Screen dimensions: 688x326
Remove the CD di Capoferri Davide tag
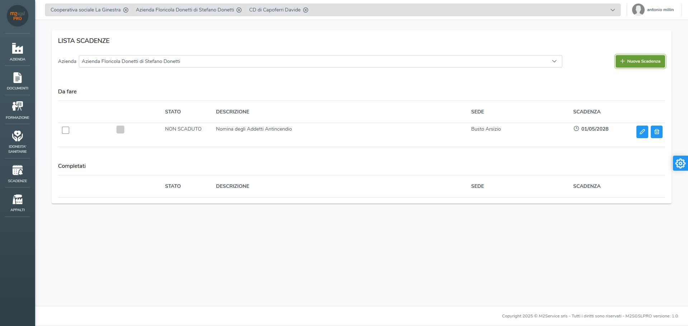306,10
